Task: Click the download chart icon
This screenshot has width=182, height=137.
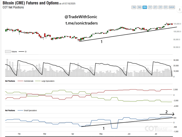Action: (x=179, y=9)
